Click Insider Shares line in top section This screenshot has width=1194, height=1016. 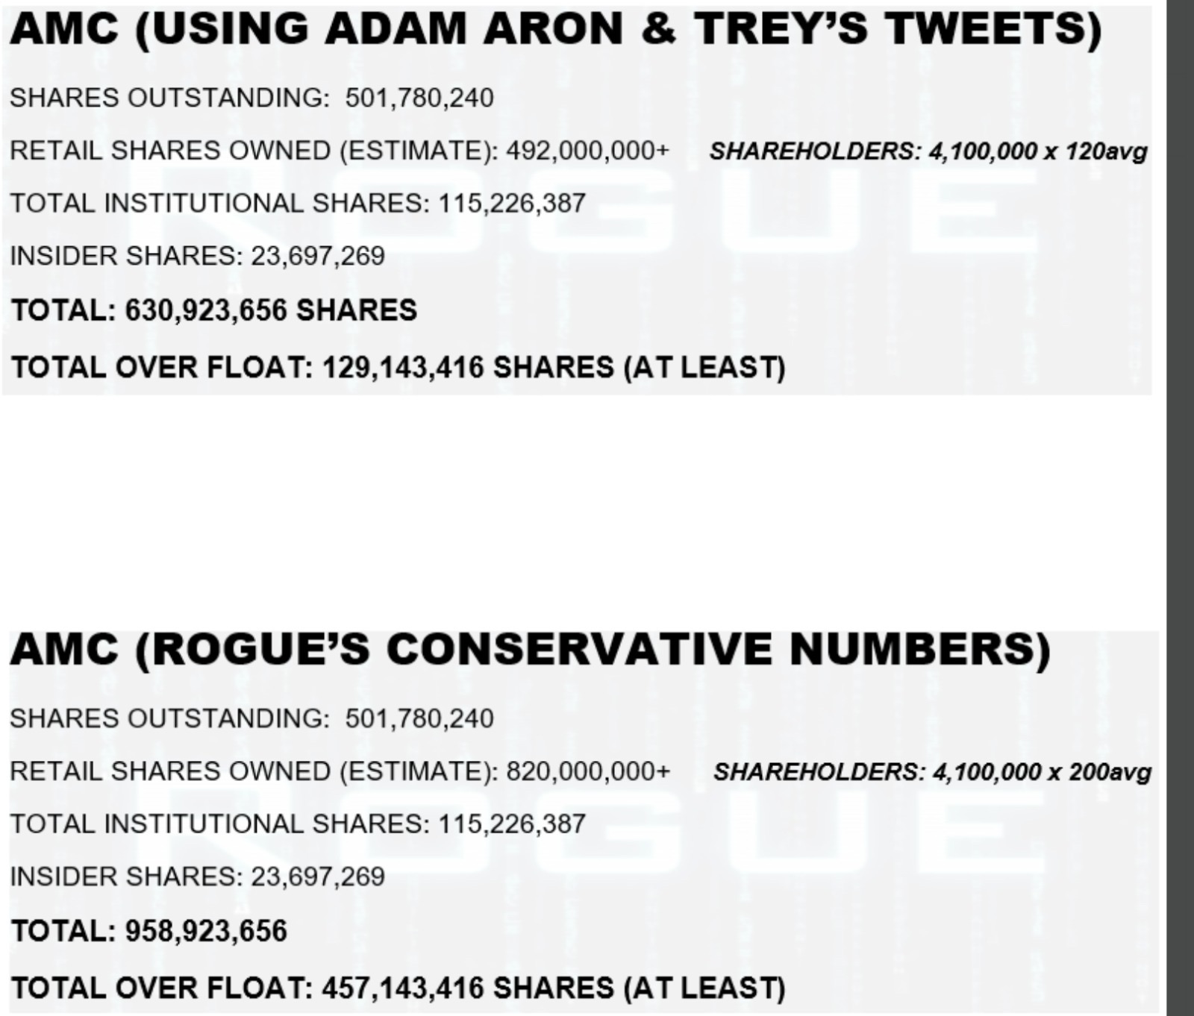pos(197,256)
